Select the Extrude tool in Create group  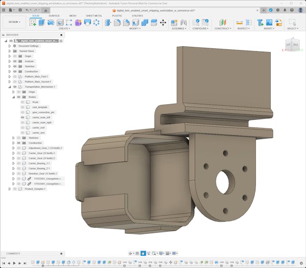[42, 22]
